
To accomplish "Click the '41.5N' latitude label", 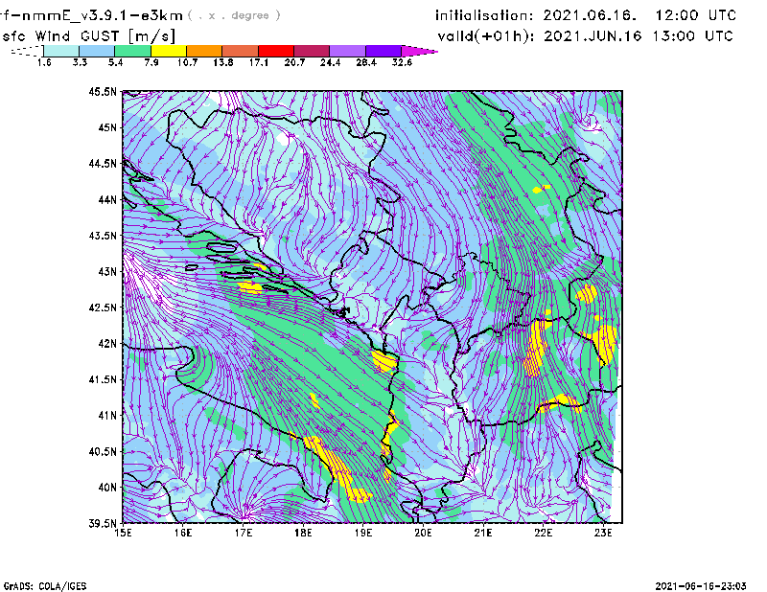I will coord(103,379).
